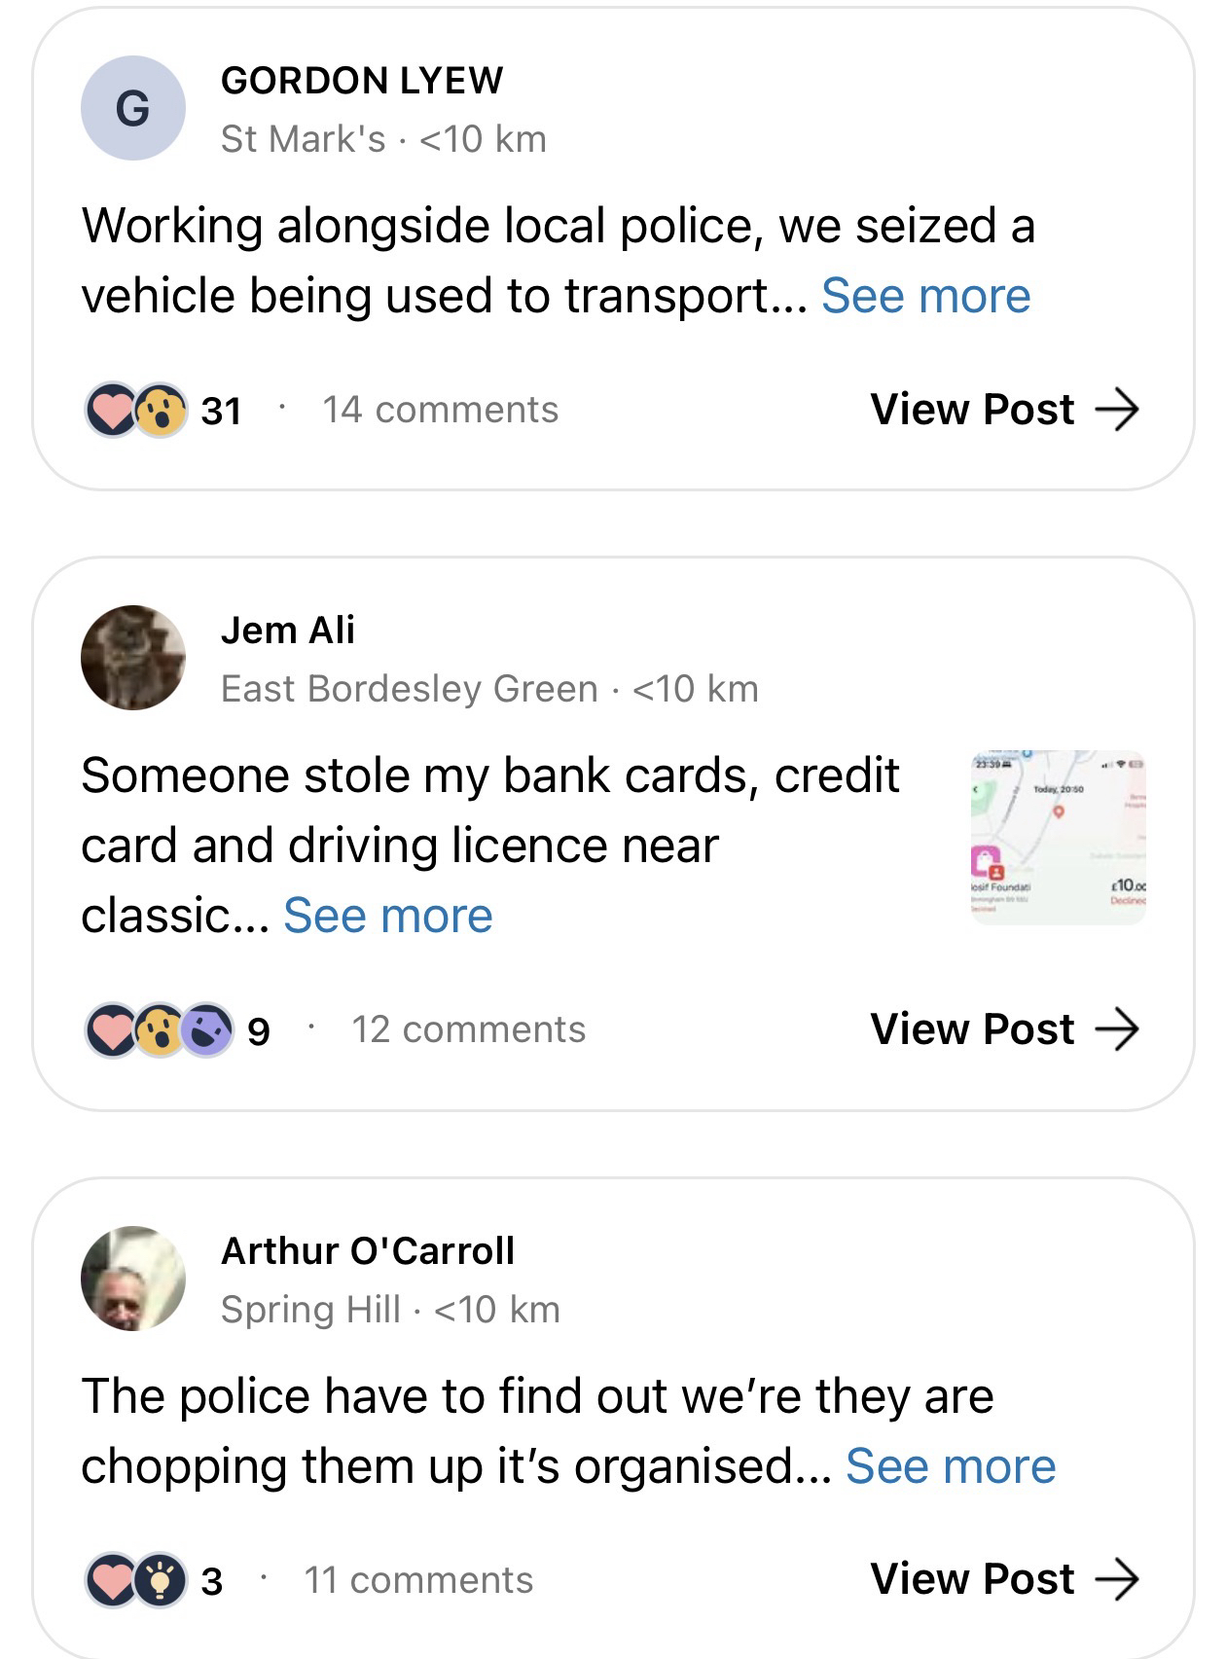Open the map screenshot thumbnail in Jem's post
The width and height of the screenshot is (1226, 1659).
click(1059, 837)
